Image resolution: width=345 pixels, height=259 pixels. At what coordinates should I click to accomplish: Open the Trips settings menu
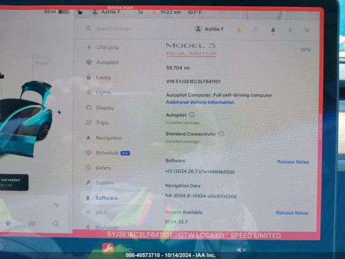pyautogui.click(x=97, y=122)
